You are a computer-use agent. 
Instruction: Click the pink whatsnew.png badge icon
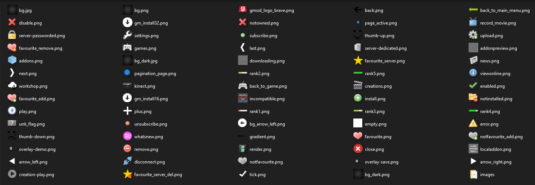(128, 136)
